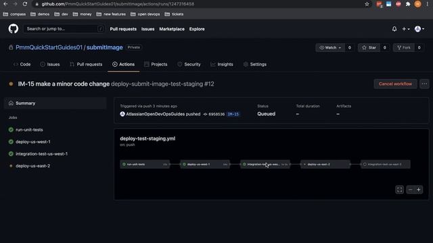Switch to the Code tab
433x243 pixels.
(22, 64)
